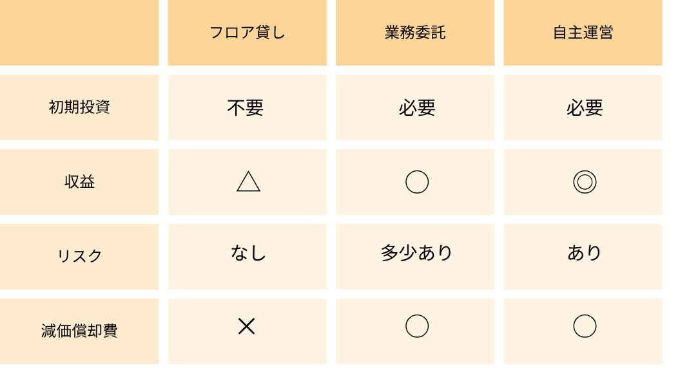Select the フロア貸し column header

coord(247,32)
